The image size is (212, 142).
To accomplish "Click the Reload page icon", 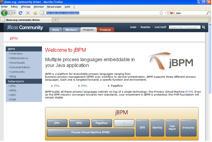I will pyautogui.click(x=20, y=13).
